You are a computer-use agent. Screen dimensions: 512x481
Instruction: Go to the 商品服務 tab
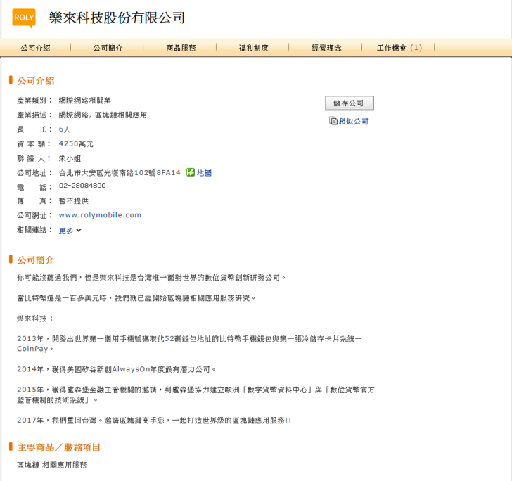pyautogui.click(x=181, y=48)
